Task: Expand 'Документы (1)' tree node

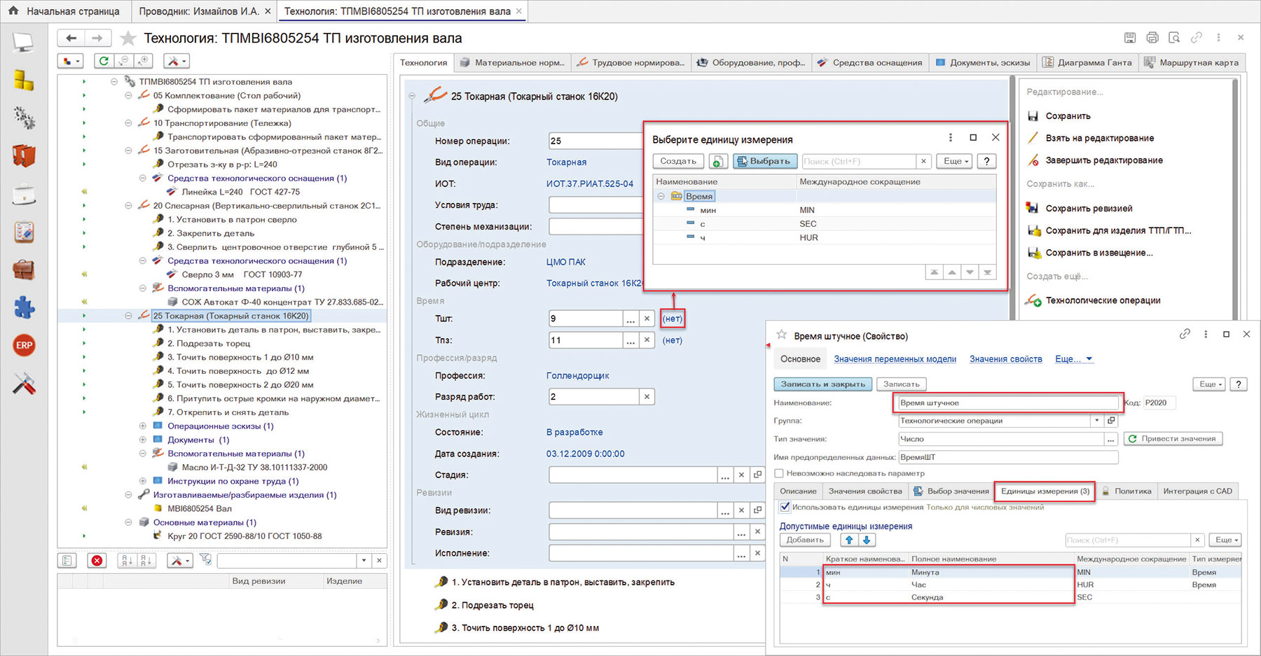Action: (x=142, y=440)
